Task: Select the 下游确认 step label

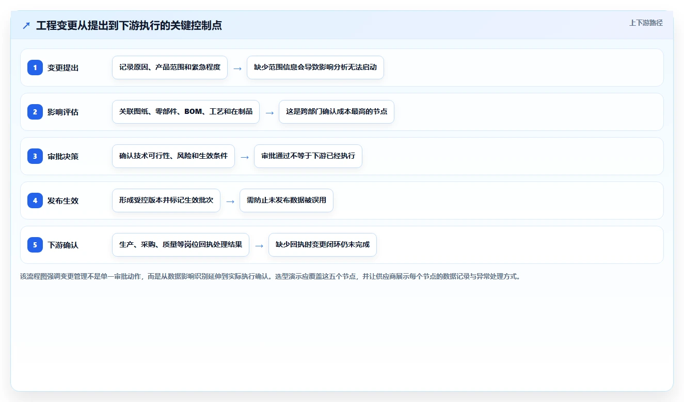Action: 63,245
